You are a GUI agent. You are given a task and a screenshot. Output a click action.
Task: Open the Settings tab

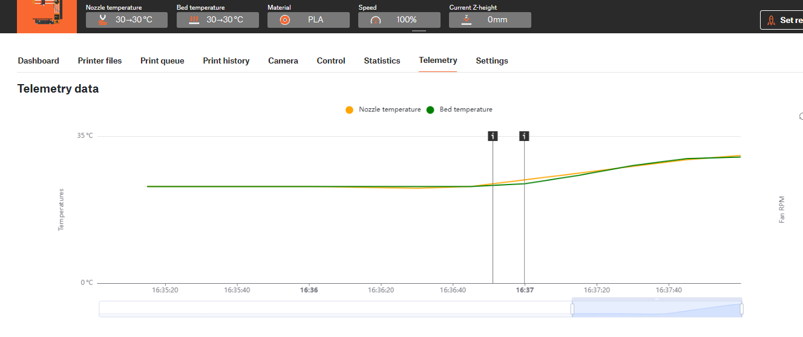tap(492, 61)
